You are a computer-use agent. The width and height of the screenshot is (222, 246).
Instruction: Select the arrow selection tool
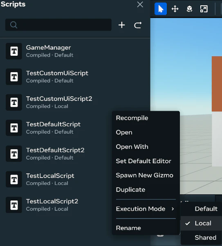[x=161, y=9]
